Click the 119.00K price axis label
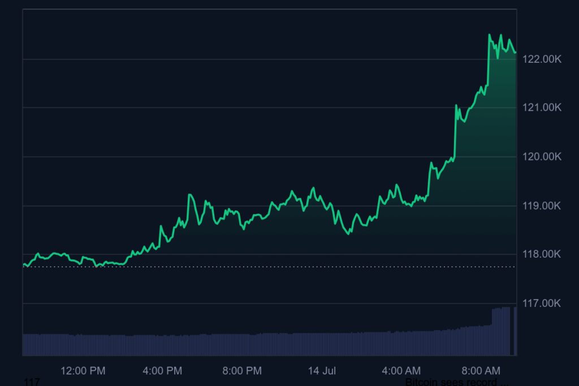This screenshot has width=579, height=386. point(542,206)
